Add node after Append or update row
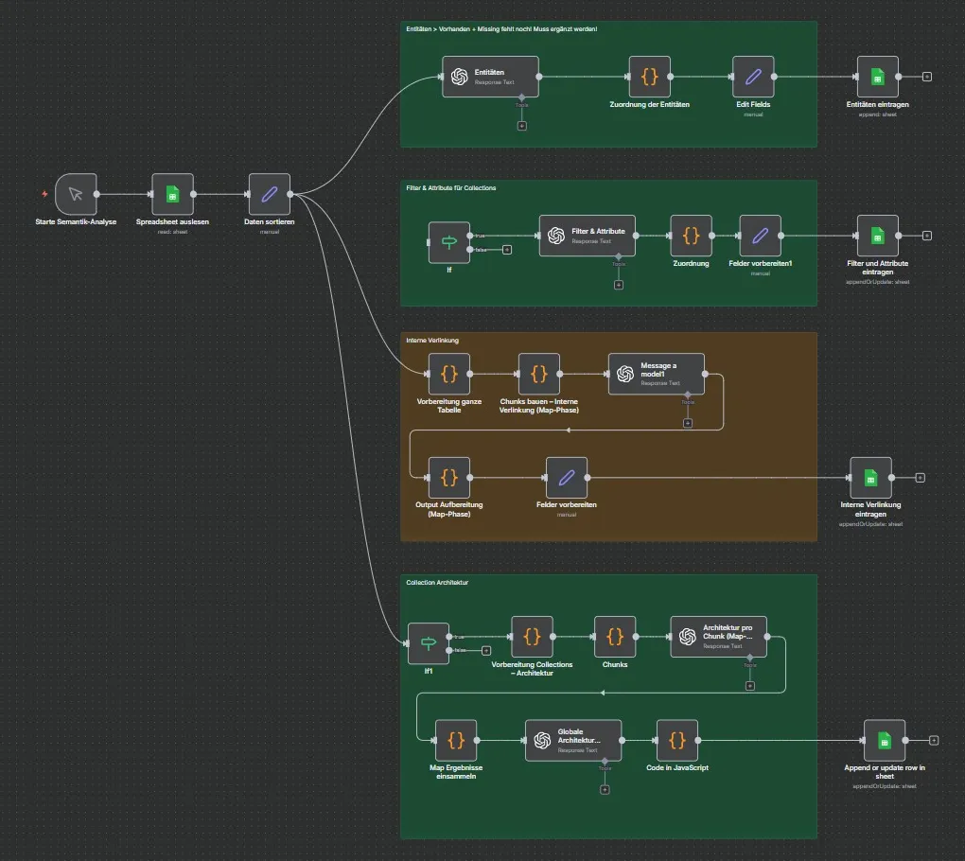This screenshot has width=965, height=861. pos(934,741)
